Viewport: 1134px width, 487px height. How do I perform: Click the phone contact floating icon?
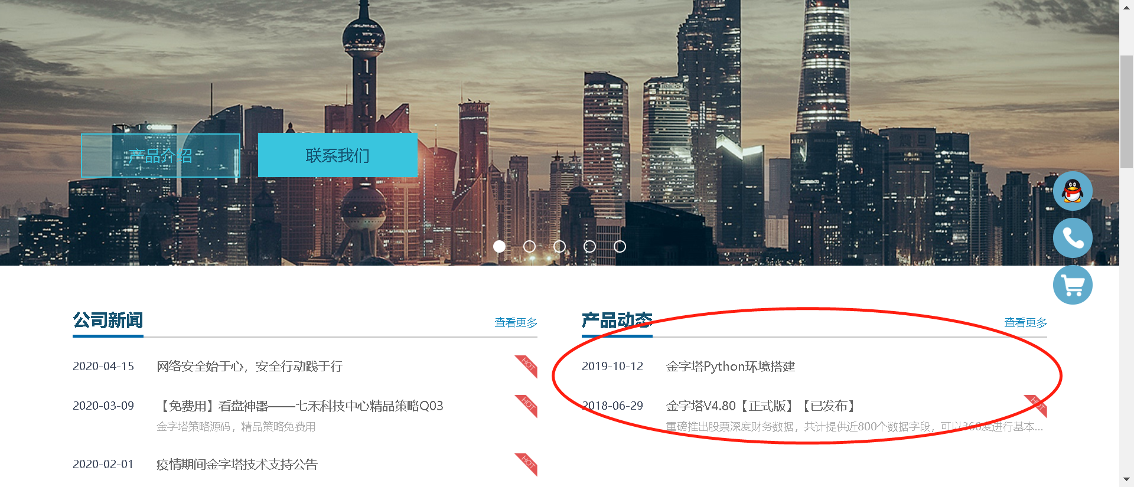(1073, 238)
